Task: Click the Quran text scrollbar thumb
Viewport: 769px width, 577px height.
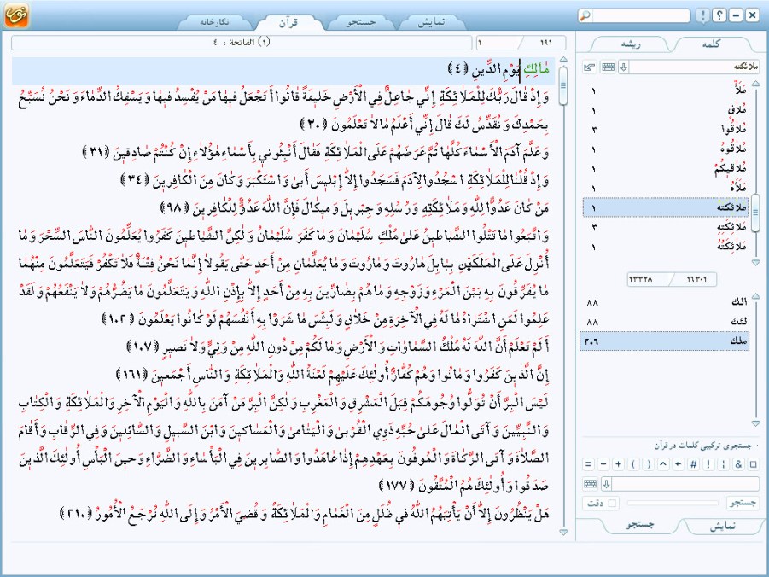Action: [563, 85]
